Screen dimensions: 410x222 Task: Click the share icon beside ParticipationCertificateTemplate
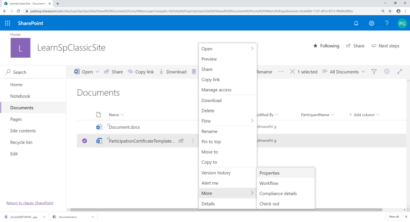[x=181, y=141]
